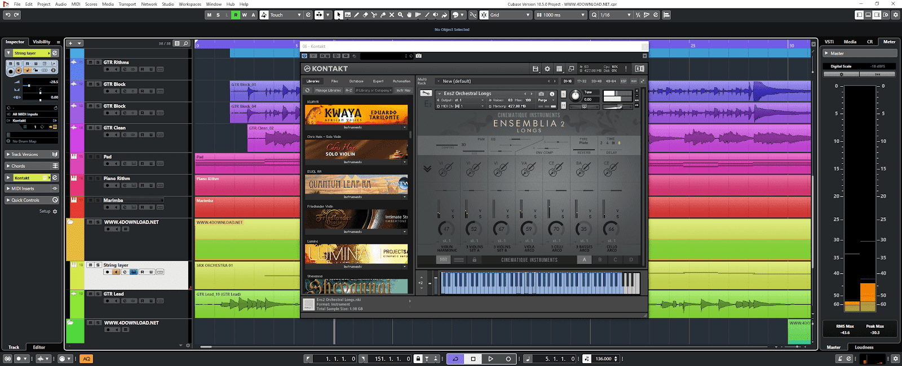Open the Transport menu
This screenshot has width=902, height=366.
[127, 4]
